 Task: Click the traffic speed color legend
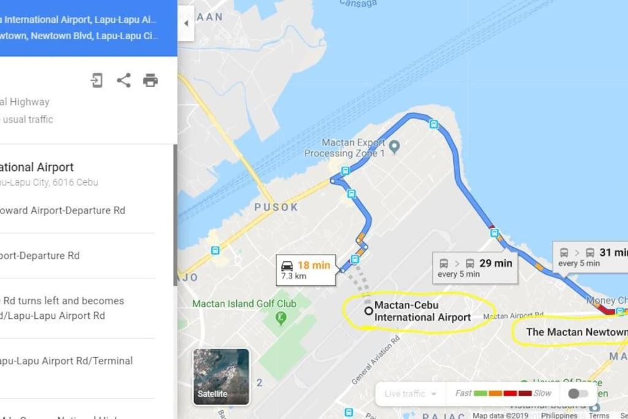pyautogui.click(x=503, y=393)
